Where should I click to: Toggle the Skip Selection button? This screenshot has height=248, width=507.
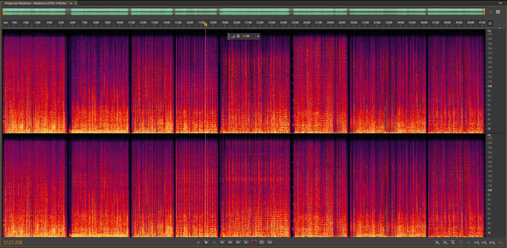point(269,242)
